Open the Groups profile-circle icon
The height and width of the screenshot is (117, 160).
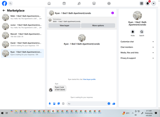click(109, 4)
